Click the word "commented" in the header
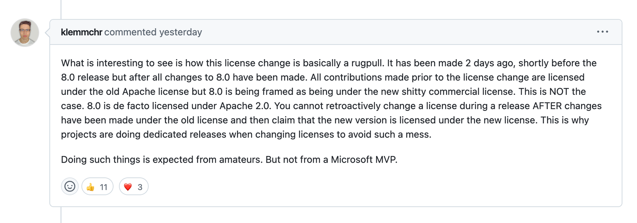The height and width of the screenshot is (223, 637). tap(131, 32)
